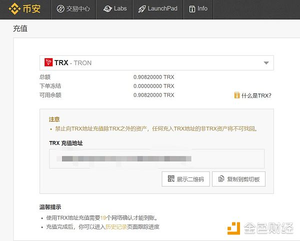Click the 下单冻结 label
Image resolution: width=300 pixels, height=241 pixels.
pos(50,86)
